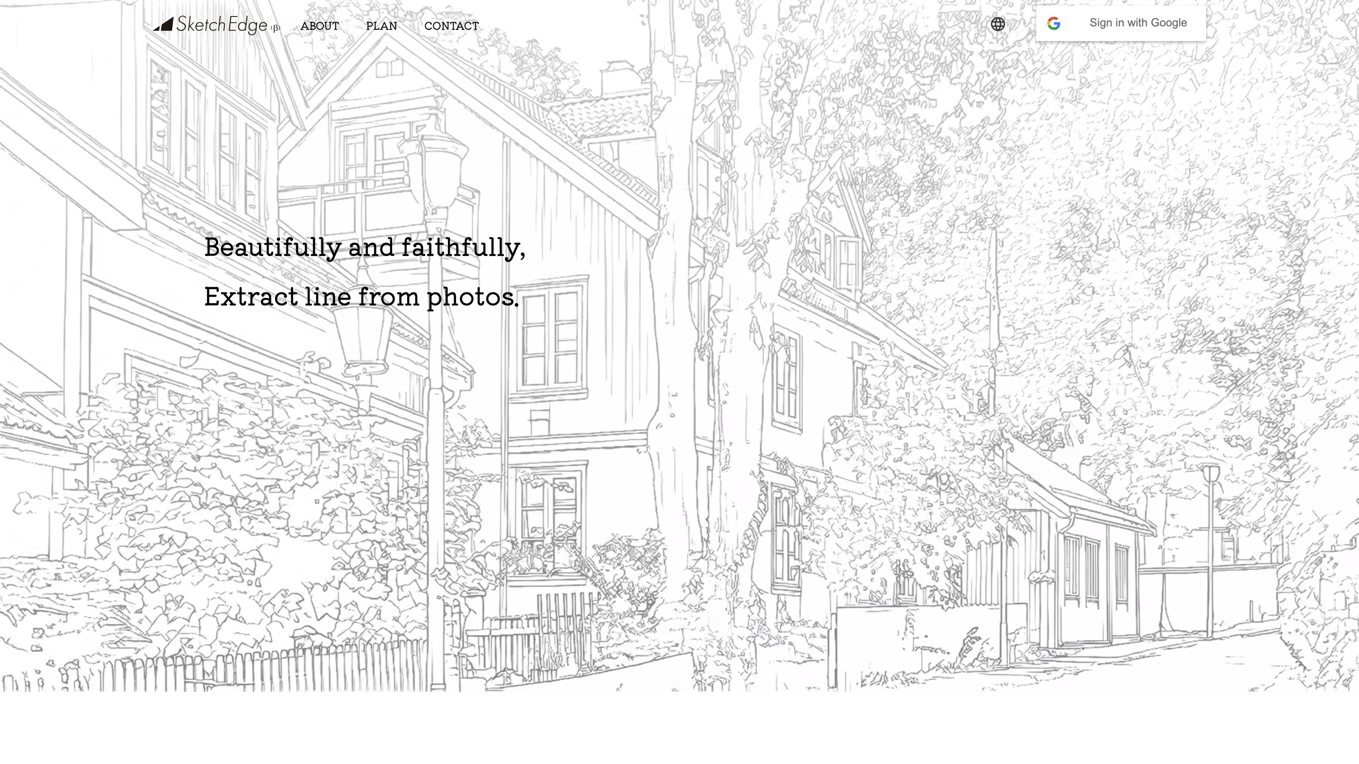This screenshot has height=764, width=1359.
Task: Open the ABOUT page
Action: (x=320, y=26)
